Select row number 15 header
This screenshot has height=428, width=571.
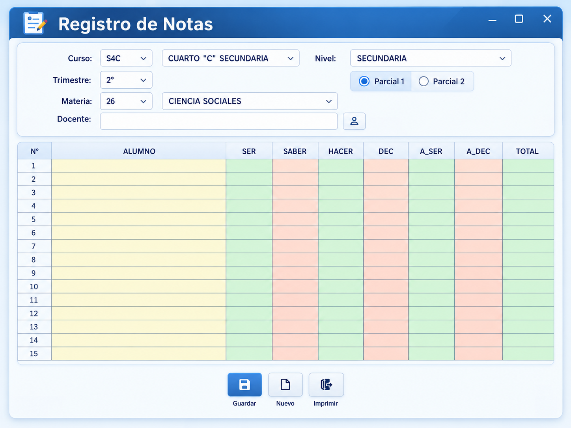pos(35,354)
